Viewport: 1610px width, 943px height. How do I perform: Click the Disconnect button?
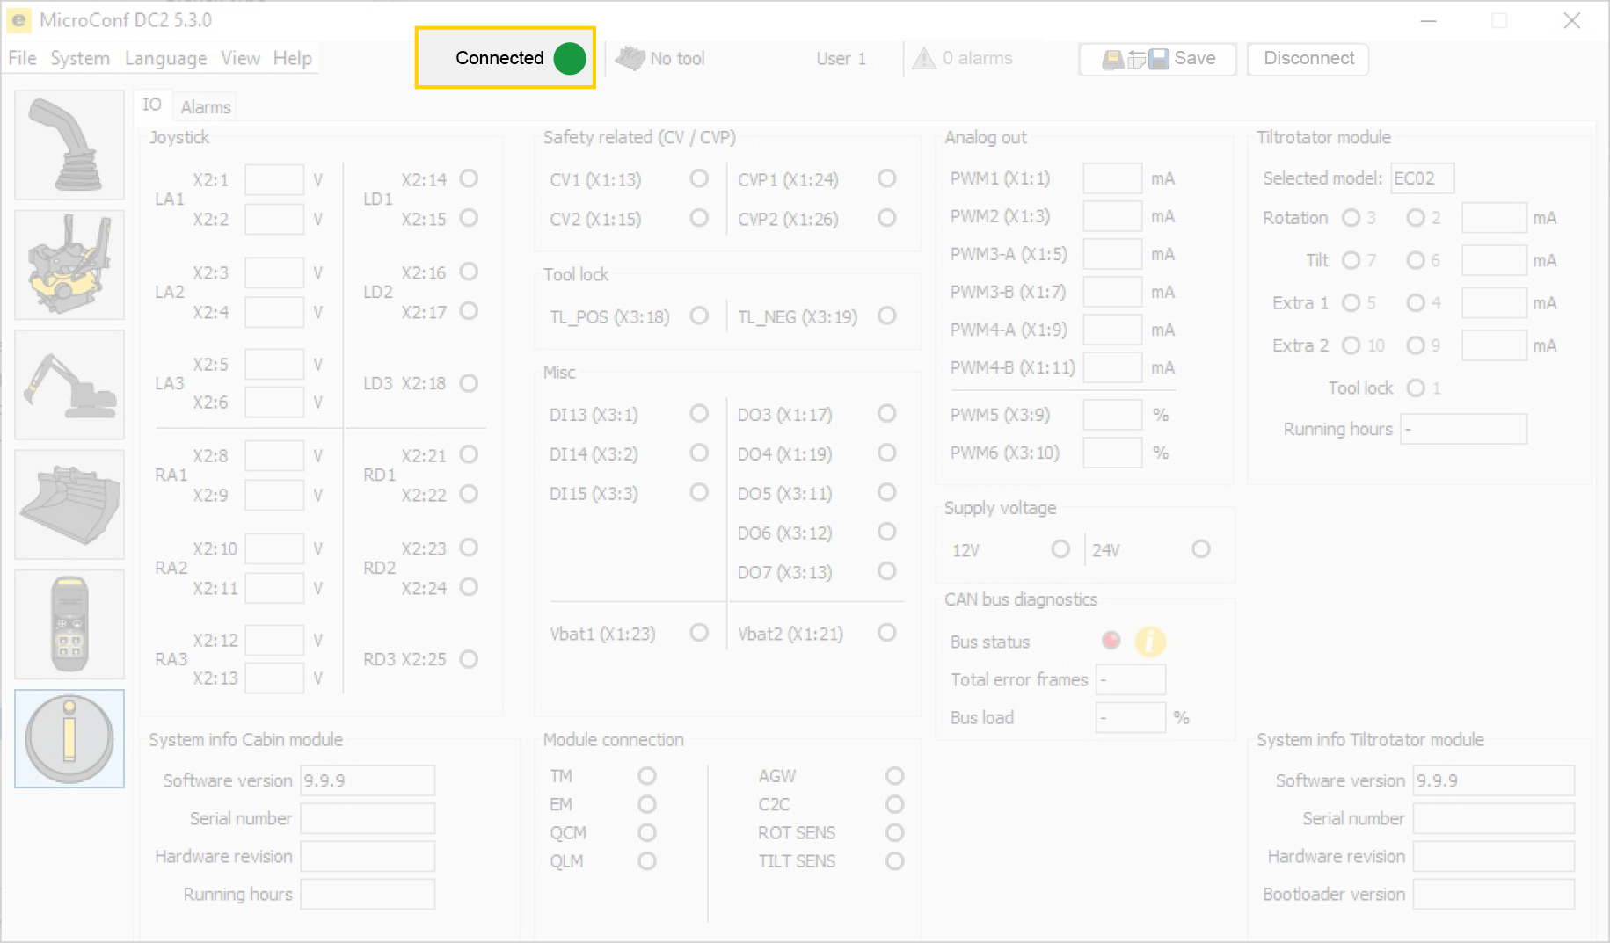pyautogui.click(x=1308, y=59)
